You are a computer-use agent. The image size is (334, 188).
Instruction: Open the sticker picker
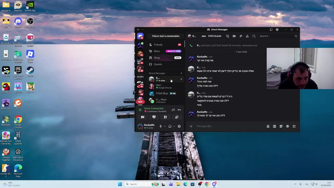(281, 126)
